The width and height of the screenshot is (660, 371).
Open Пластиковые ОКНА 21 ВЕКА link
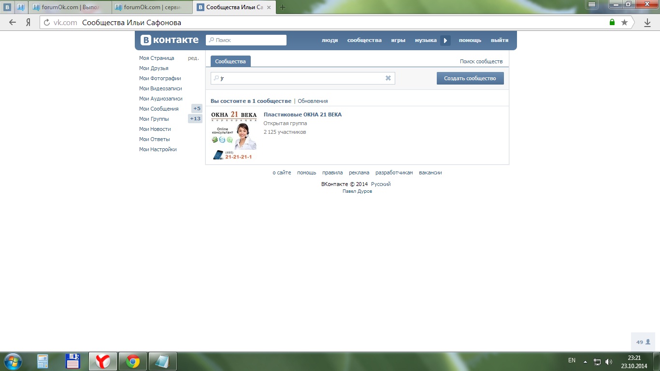[x=302, y=114]
